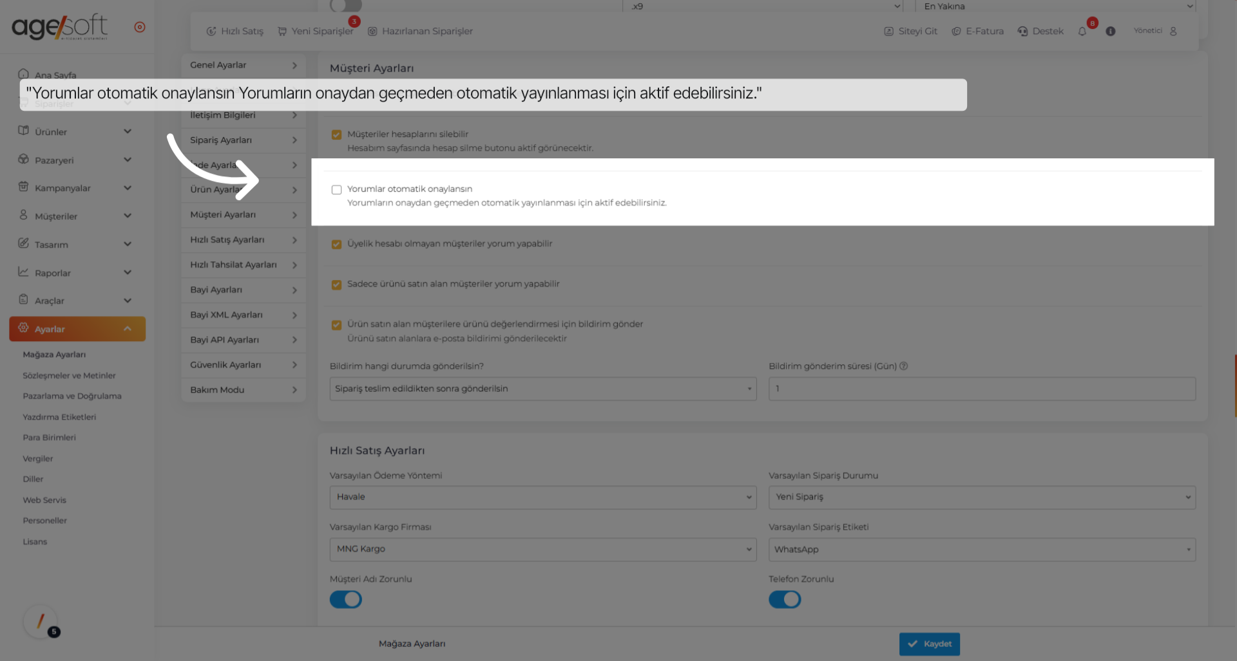Expand Müşteriler menu chevron
The width and height of the screenshot is (1237, 661).
128,216
